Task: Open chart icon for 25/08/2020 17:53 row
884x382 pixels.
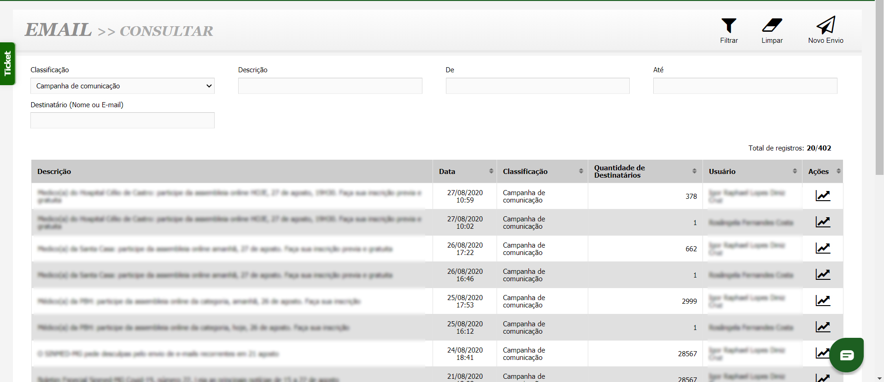Action: [822, 301]
